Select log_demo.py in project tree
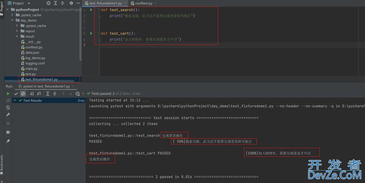Screen dimensions: 365x183 (33, 58)
